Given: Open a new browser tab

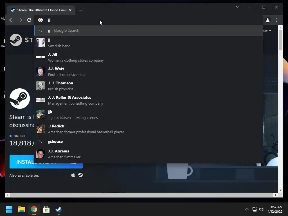Looking at the screenshot, I should point(81,10).
